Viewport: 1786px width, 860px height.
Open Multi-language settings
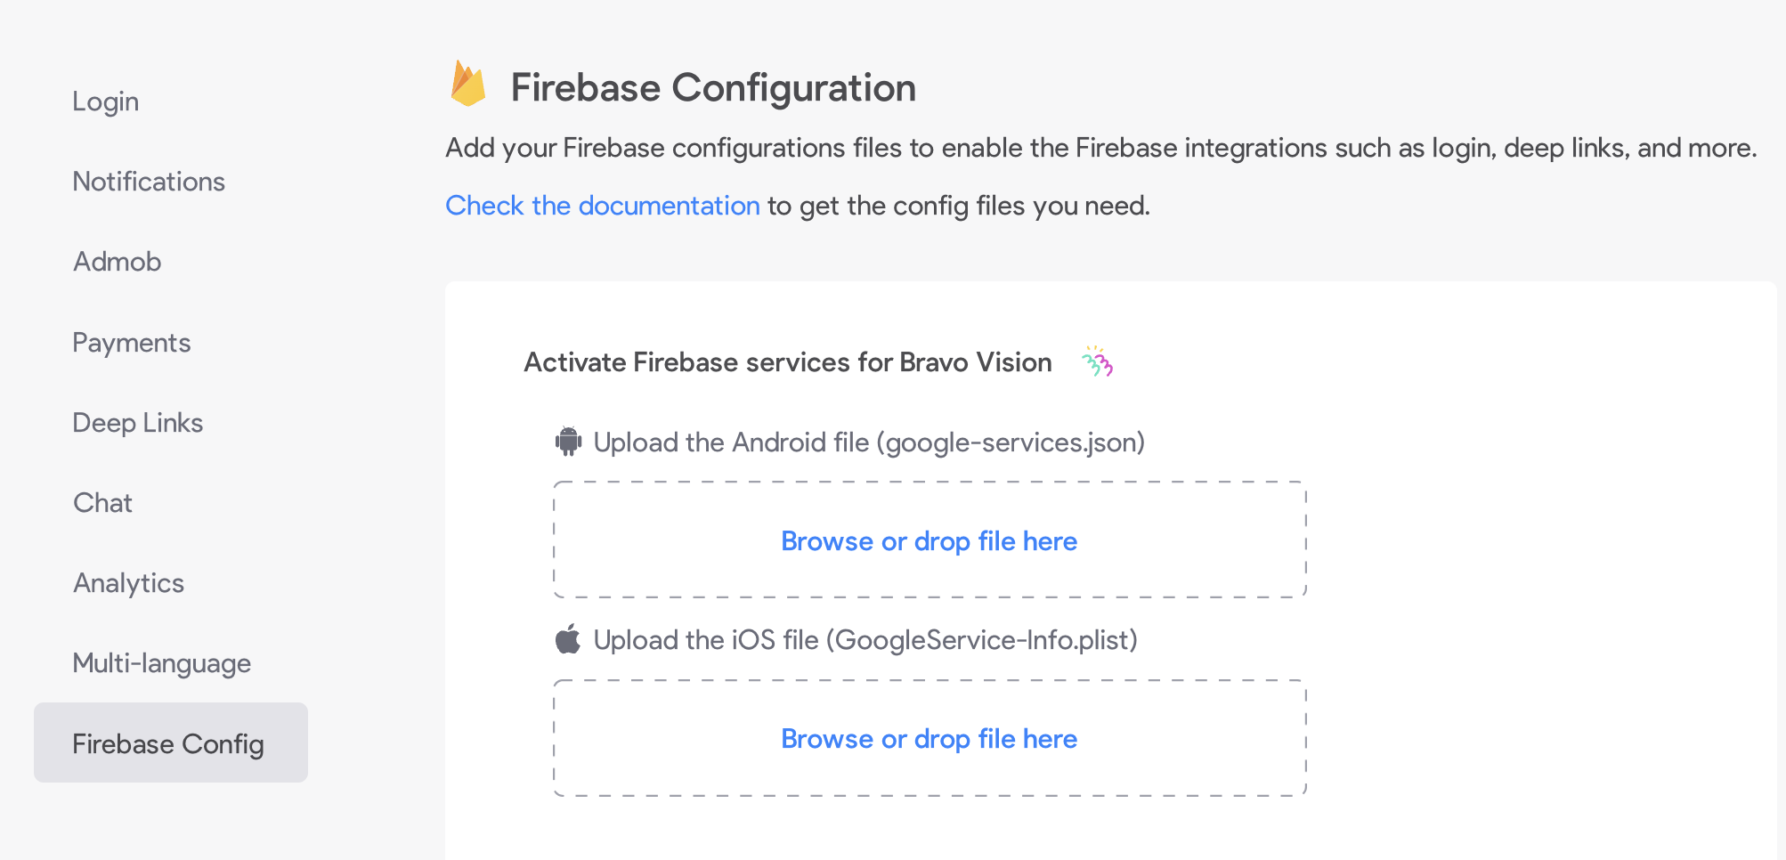tap(161, 663)
